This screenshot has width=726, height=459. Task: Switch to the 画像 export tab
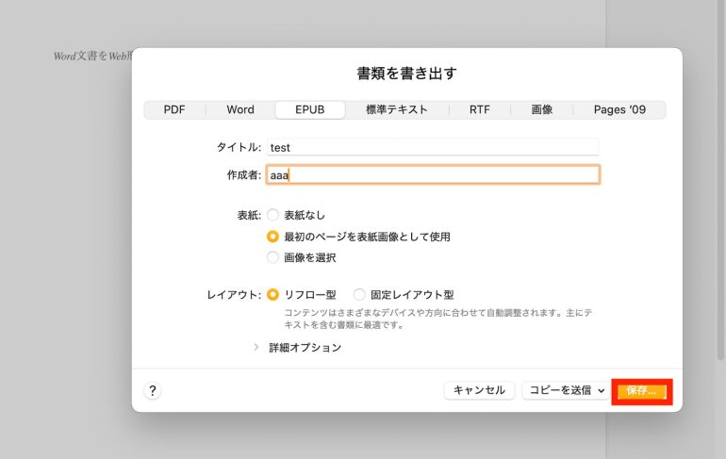542,109
